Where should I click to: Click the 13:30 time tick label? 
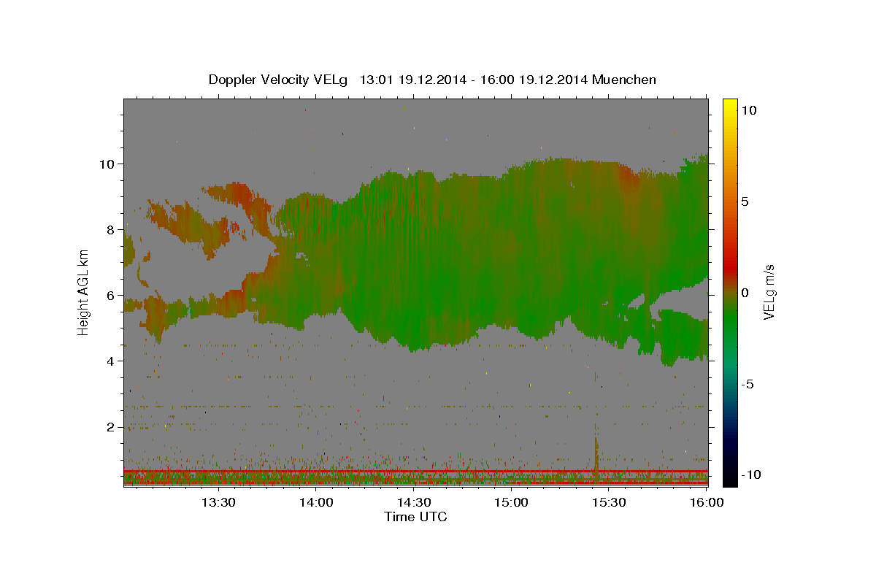coord(218,502)
